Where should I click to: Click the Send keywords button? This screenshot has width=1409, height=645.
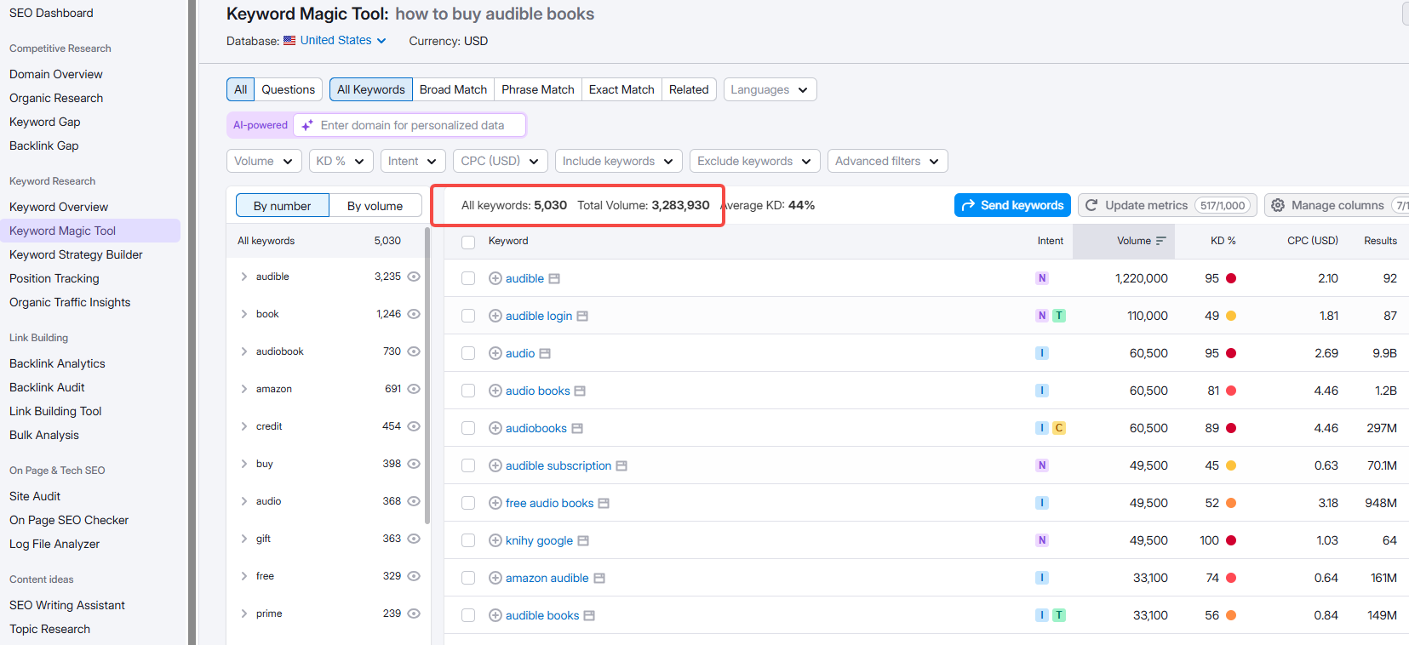[x=1012, y=205]
